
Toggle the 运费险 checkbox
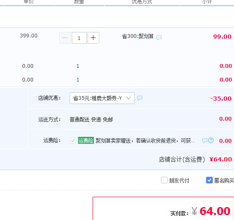click(x=73, y=141)
